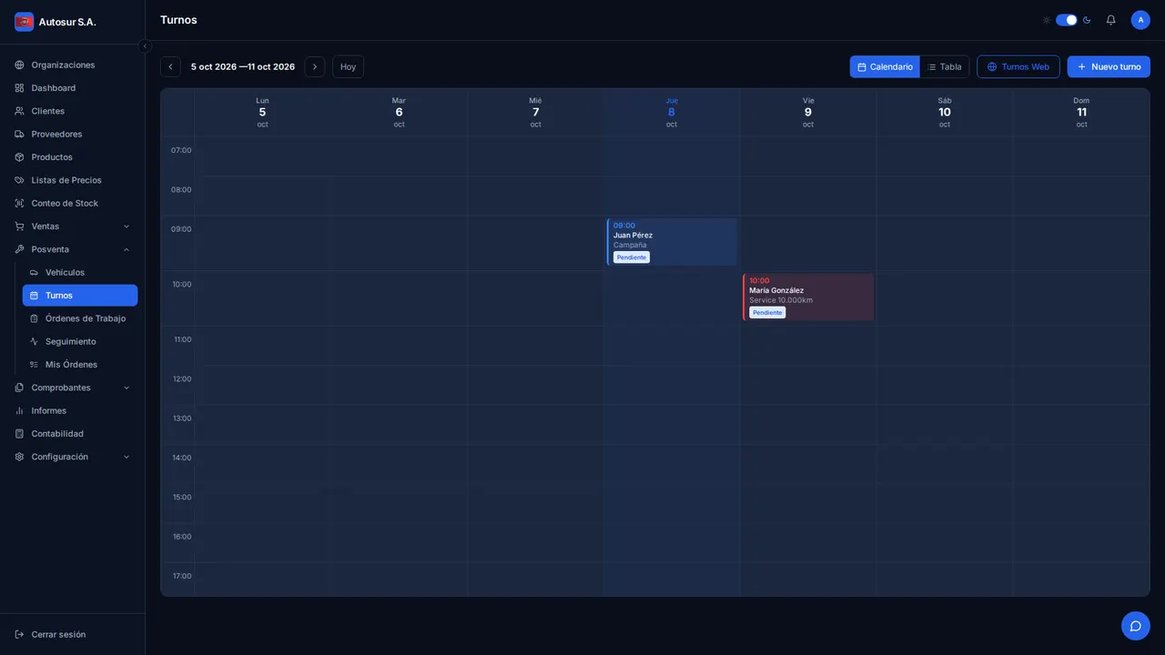Open Turnos Web
1165x655 pixels.
pos(1018,66)
